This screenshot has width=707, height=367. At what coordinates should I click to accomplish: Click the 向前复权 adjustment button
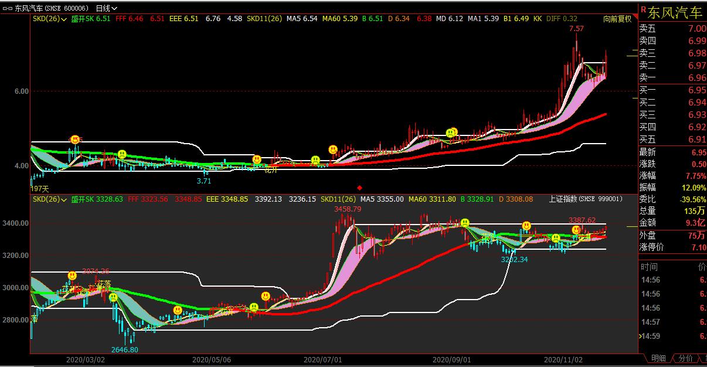[x=618, y=19]
